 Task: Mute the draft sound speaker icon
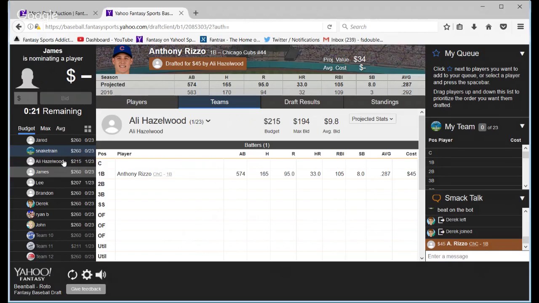101,275
